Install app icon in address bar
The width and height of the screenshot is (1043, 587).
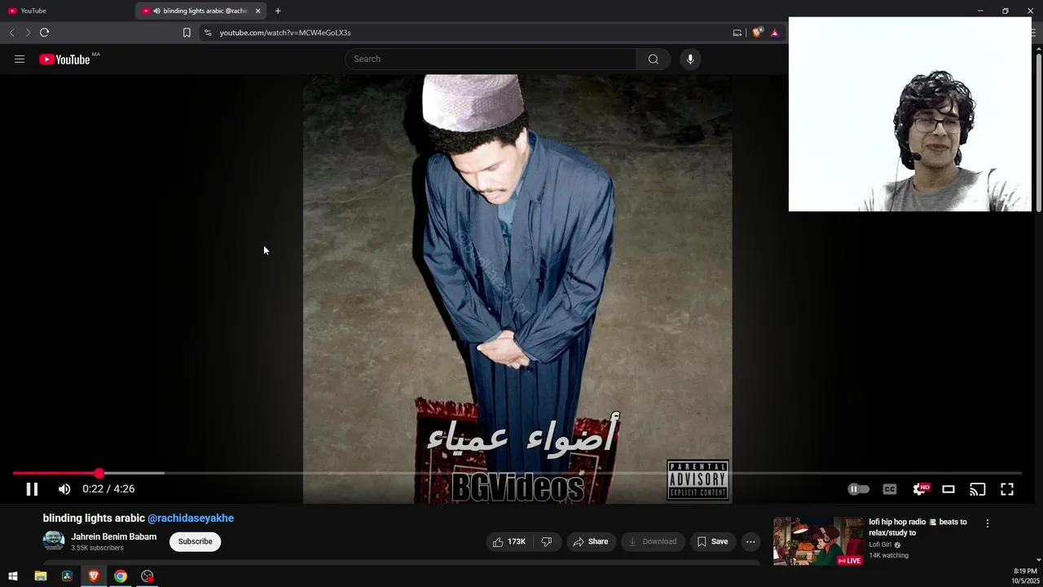point(737,33)
